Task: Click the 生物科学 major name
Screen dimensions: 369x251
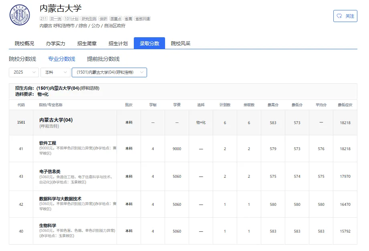Action: [48, 226]
